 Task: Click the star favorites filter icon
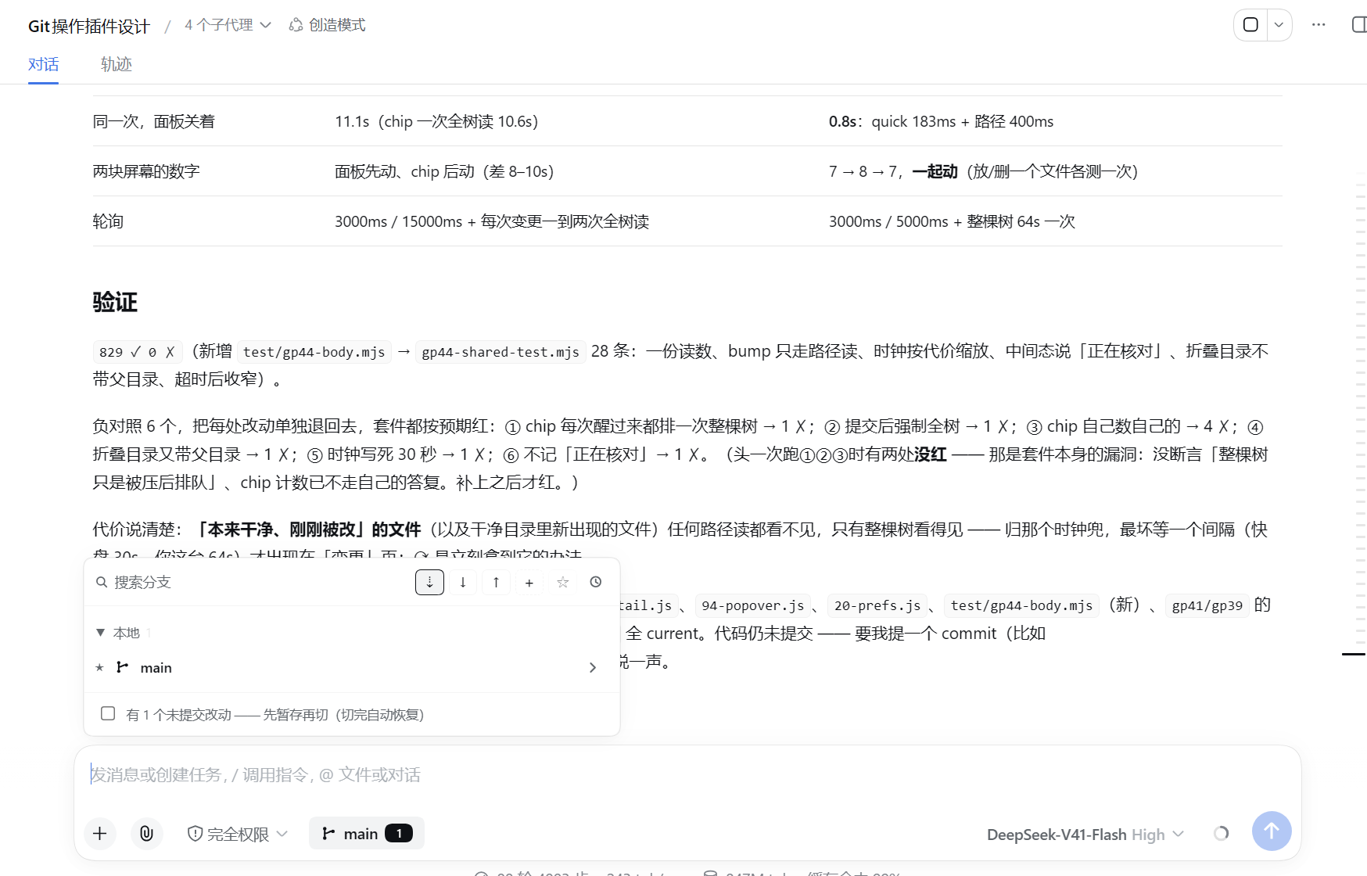pos(562,582)
